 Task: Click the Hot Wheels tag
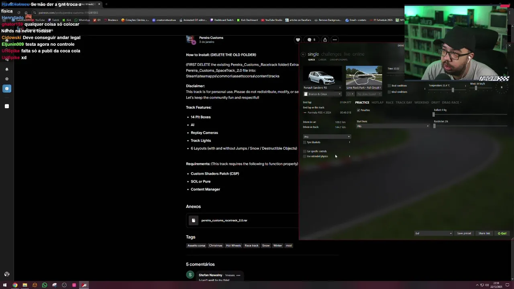click(233, 246)
